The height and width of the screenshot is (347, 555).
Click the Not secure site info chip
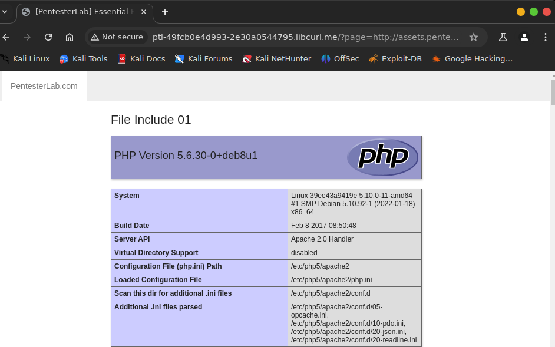[117, 37]
